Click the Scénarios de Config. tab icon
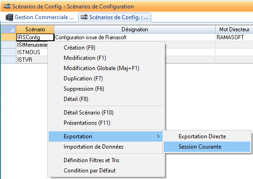Image resolution: width=253 pixels, height=179 pixels. [84, 17]
